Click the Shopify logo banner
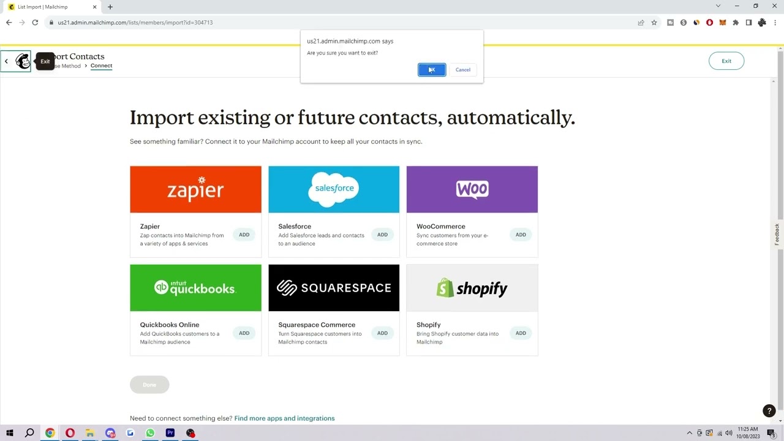The width and height of the screenshot is (784, 441). pos(472,288)
